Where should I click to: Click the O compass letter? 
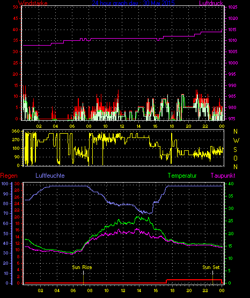click(x=236, y=158)
